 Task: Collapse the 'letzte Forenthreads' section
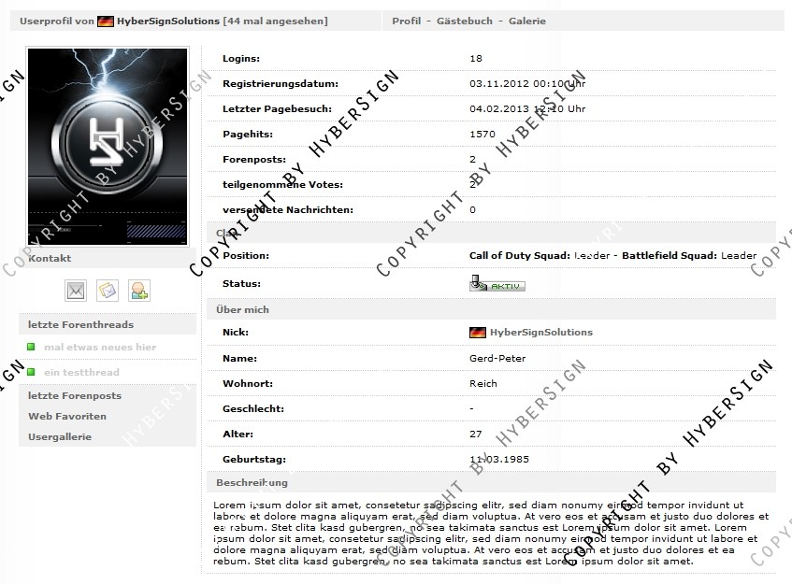click(x=108, y=324)
